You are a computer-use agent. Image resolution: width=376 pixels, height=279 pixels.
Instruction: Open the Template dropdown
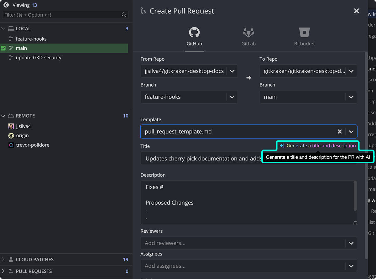tap(351, 132)
